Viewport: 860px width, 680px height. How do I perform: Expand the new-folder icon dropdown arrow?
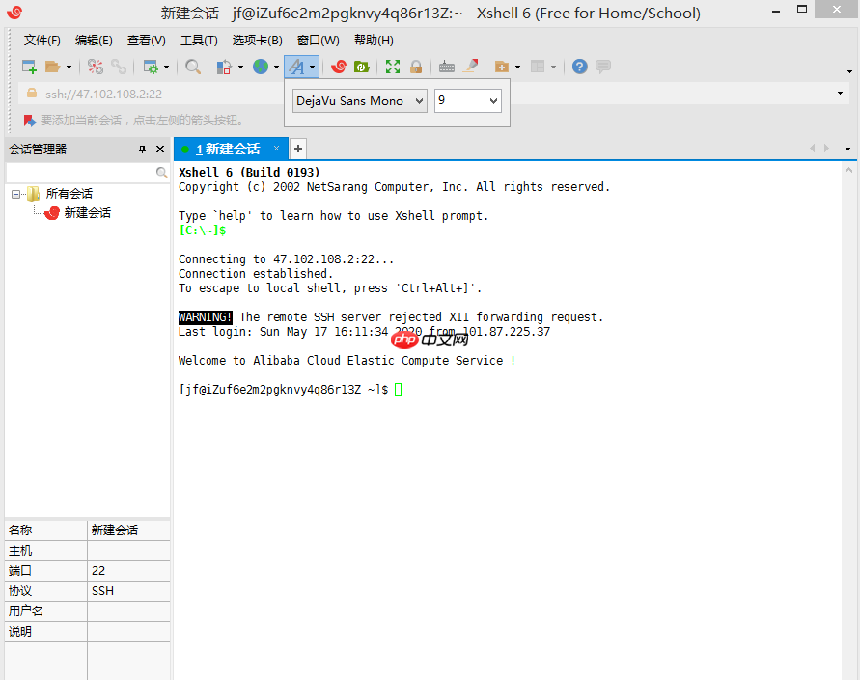coord(517,67)
